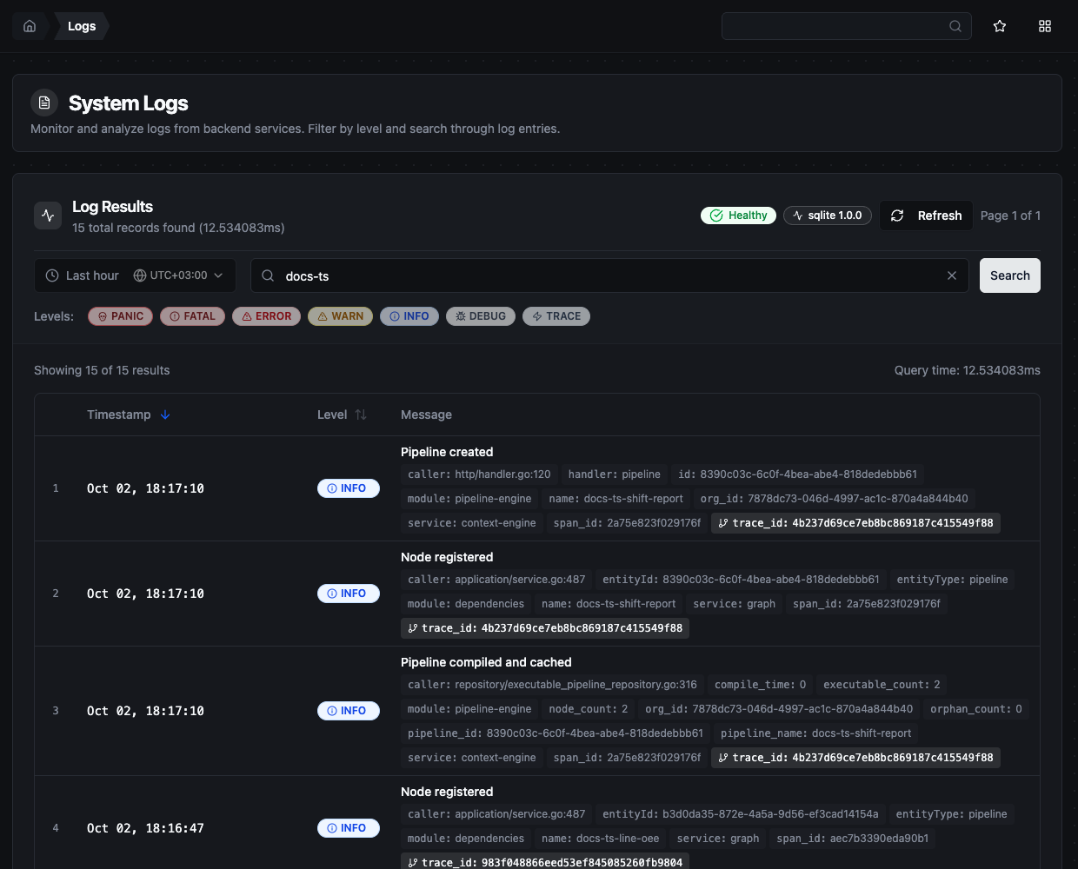1078x869 pixels.
Task: Click 'orphan_count: 0' tag
Action: click(976, 709)
